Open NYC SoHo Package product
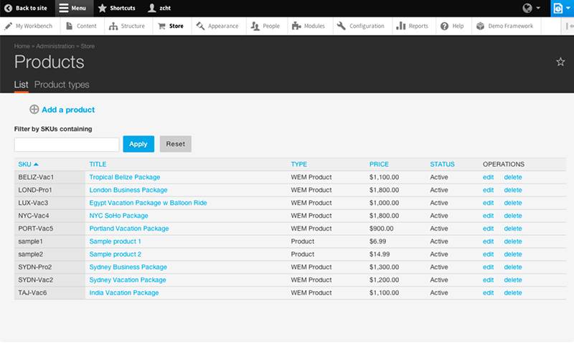Image resolution: width=574 pixels, height=344 pixels. pos(118,216)
